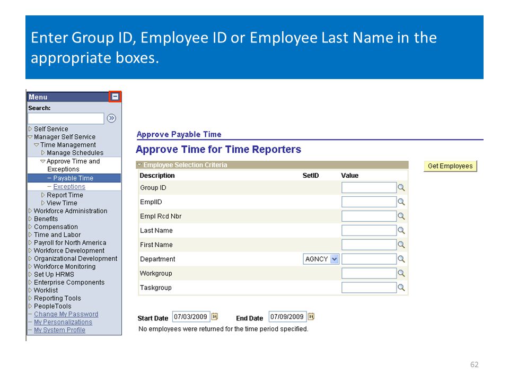Viewport: 509px width, 382px height.
Task: Open the Department SetID AGNCY dropdown
Action: (321, 259)
